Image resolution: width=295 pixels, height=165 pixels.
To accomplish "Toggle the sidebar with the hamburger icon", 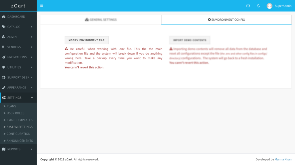I will pos(42,6).
